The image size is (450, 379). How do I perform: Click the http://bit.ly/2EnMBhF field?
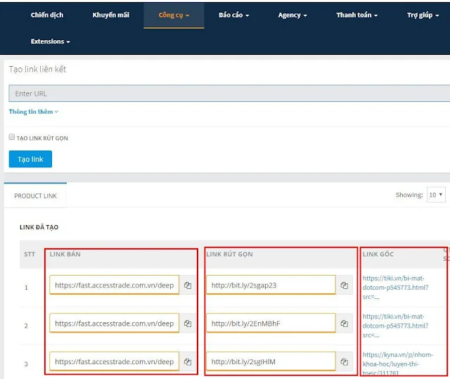coord(271,323)
